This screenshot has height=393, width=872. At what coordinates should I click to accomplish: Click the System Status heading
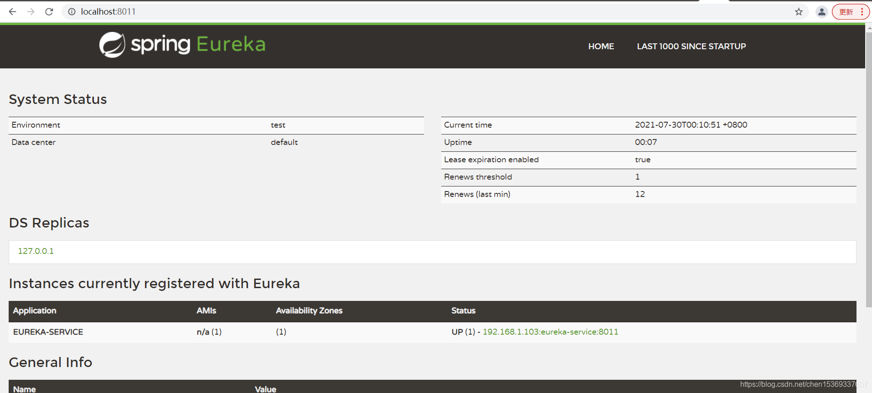[x=58, y=99]
